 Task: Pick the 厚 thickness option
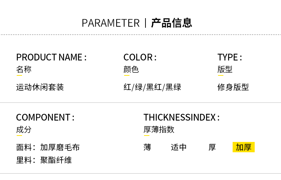pos(212,147)
